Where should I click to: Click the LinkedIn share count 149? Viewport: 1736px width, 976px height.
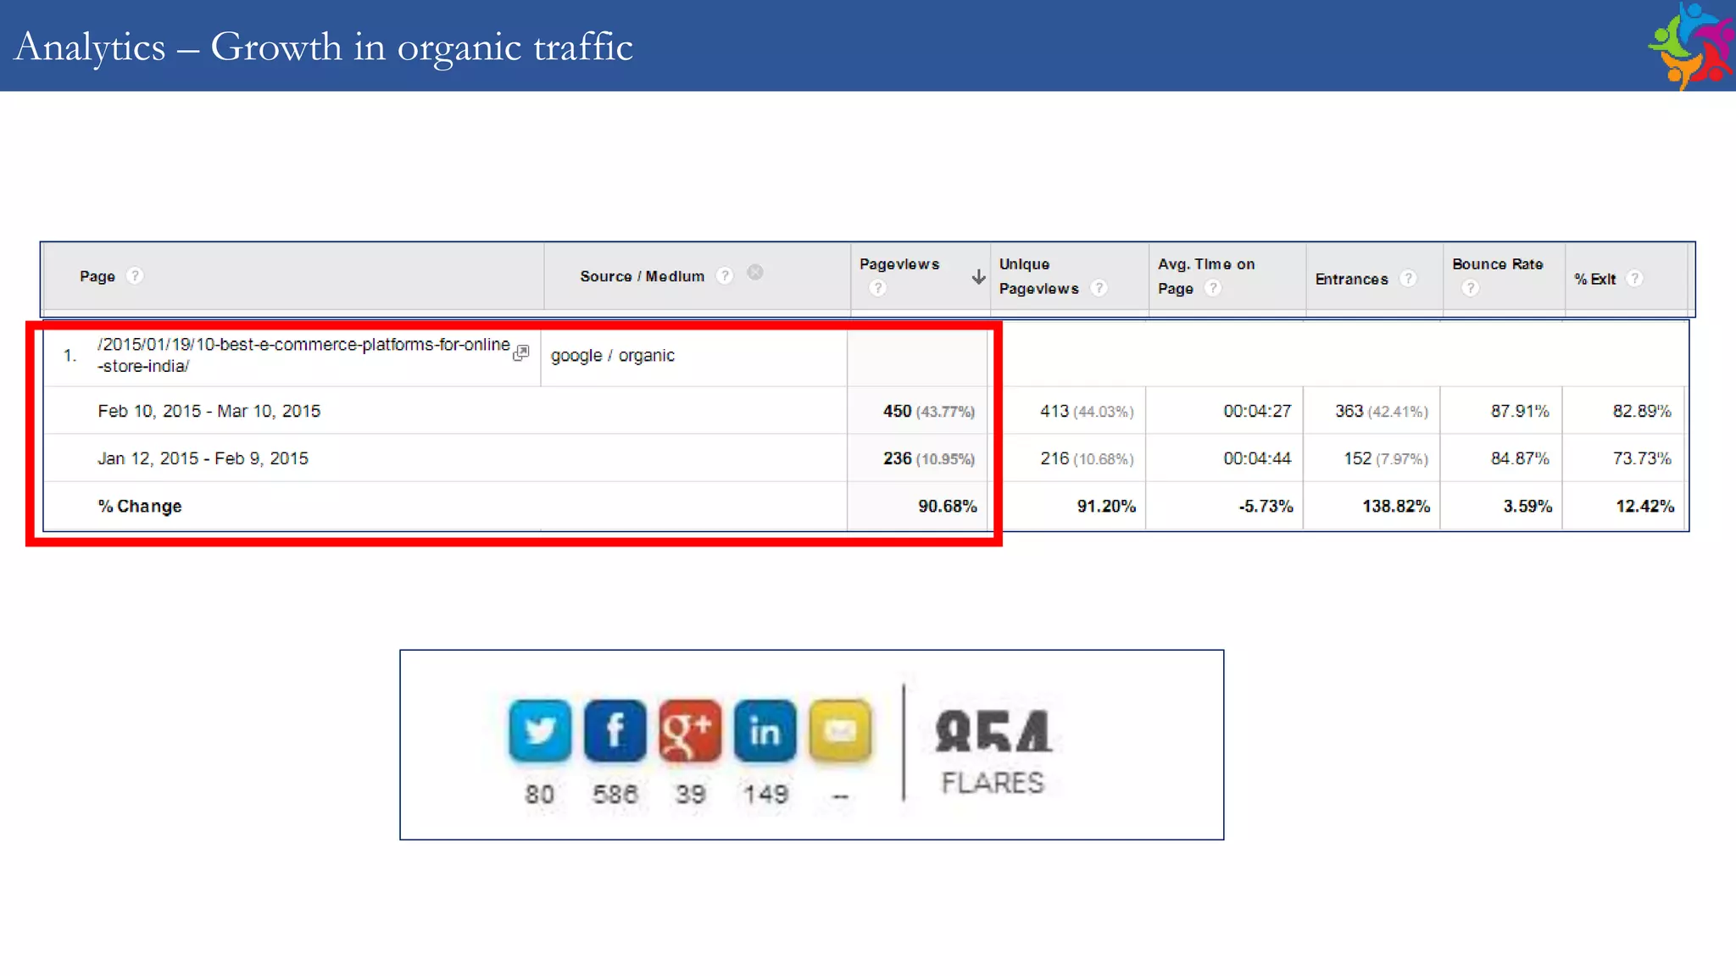(765, 794)
